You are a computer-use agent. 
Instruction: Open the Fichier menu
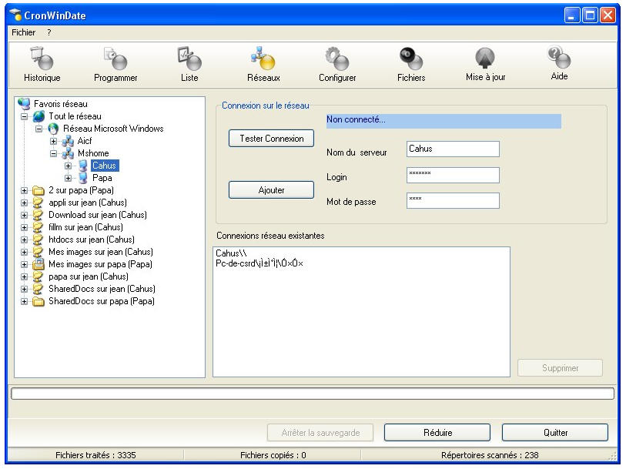pyautogui.click(x=25, y=32)
